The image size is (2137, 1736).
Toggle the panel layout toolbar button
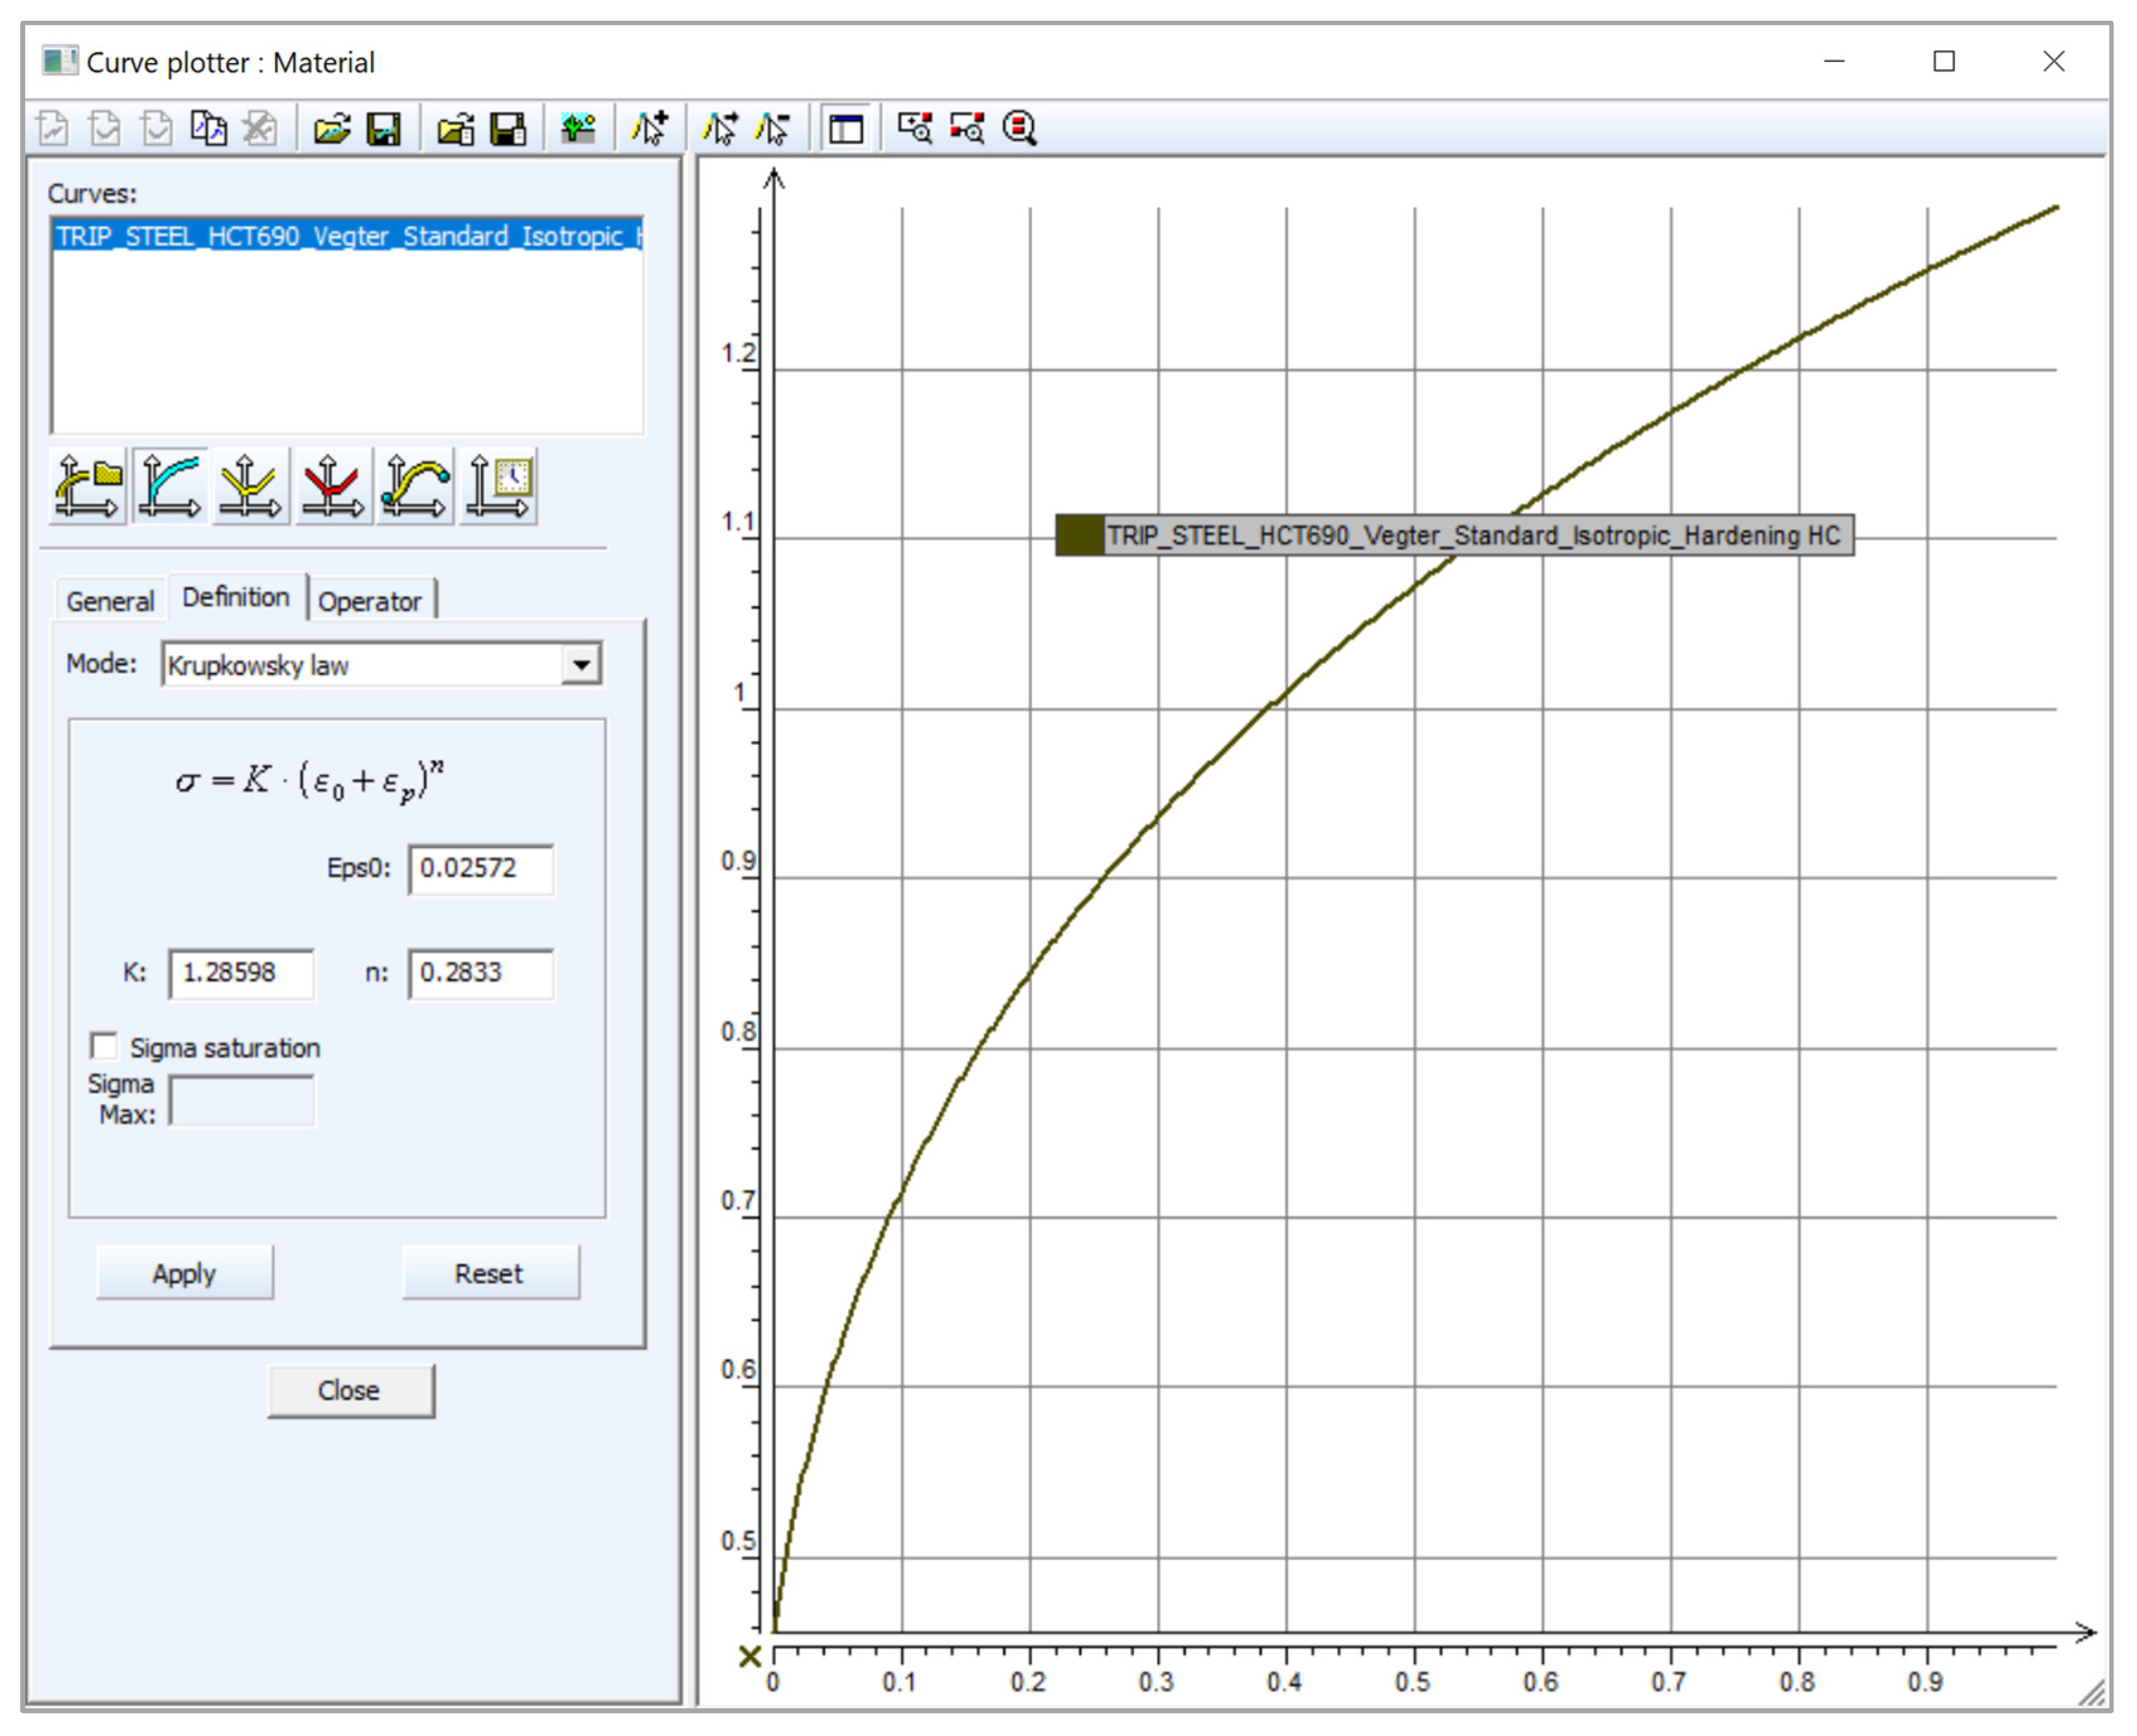tap(845, 128)
